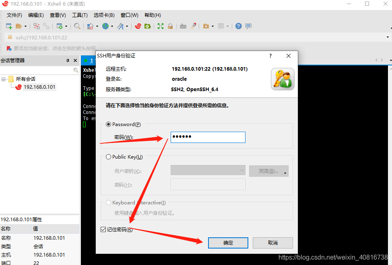Open the properties gear dropdown arrow
The image size is (392, 265).
pos(66,26)
